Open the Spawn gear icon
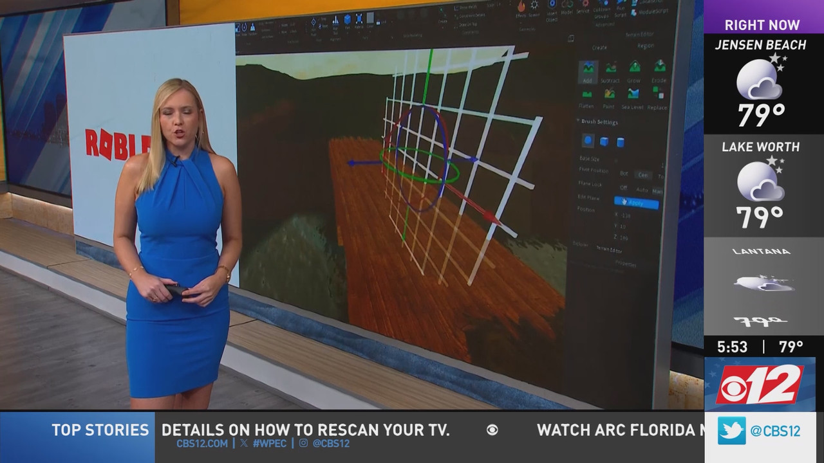The height and width of the screenshot is (463, 824). point(534,5)
